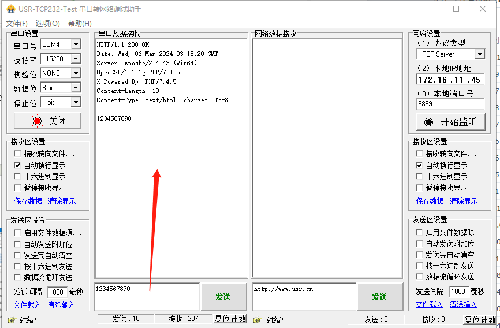Click 文件载入 link in network send settings
This screenshot has height=328, width=500.
coord(429,304)
